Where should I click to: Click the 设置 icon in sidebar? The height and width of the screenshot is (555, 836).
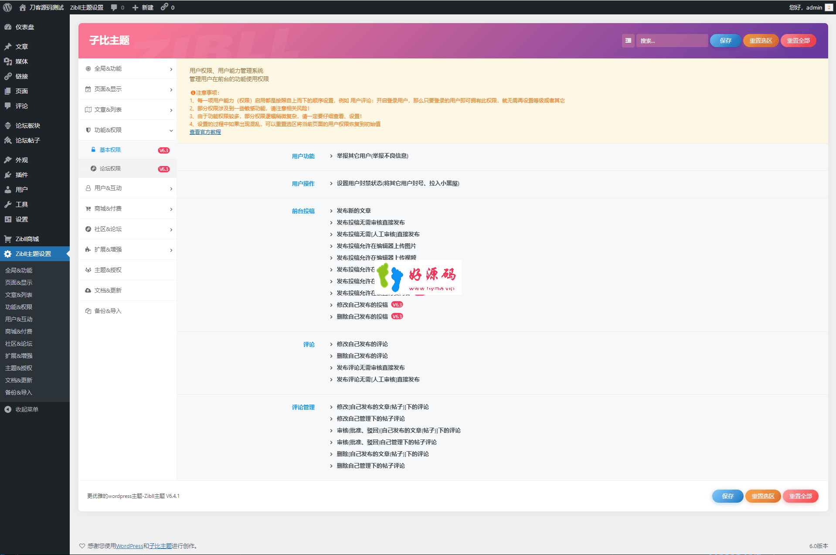[x=8, y=219]
